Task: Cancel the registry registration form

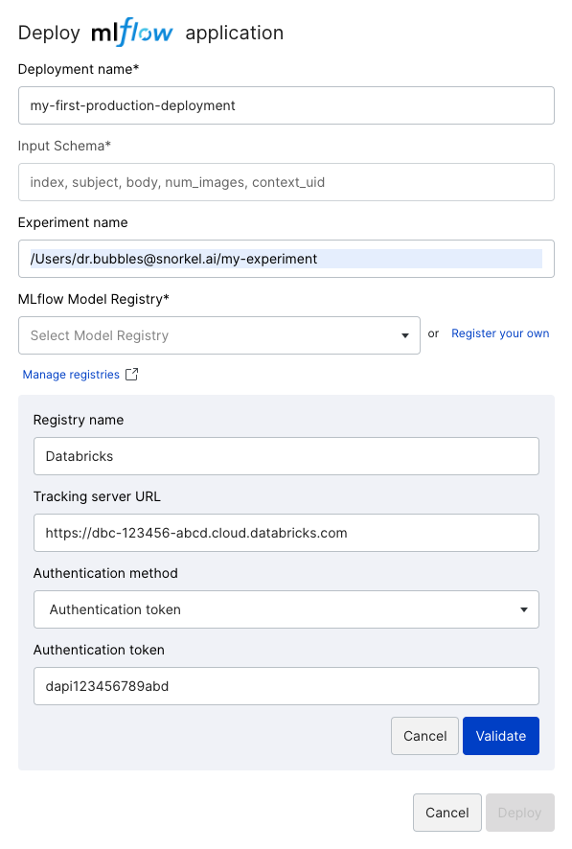Action: pos(424,736)
